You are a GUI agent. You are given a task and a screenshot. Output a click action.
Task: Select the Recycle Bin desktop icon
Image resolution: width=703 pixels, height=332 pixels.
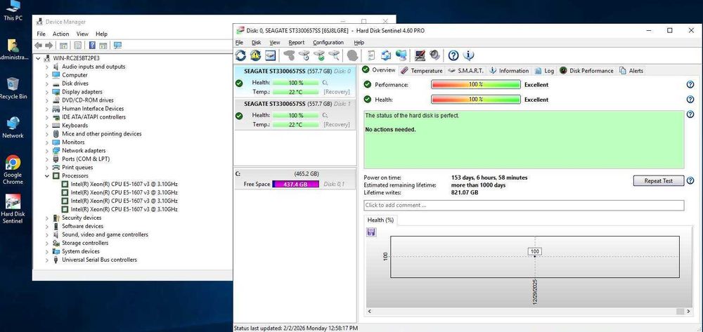pos(13,88)
